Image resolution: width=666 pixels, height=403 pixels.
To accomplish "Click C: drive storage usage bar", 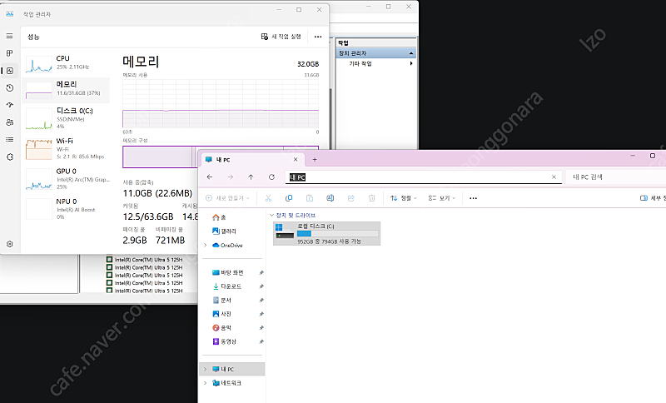I will [338, 234].
